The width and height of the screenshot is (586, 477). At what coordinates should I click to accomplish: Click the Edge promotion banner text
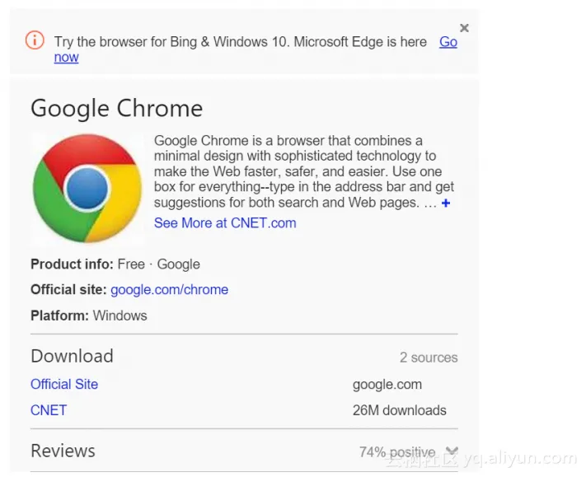tap(240, 42)
